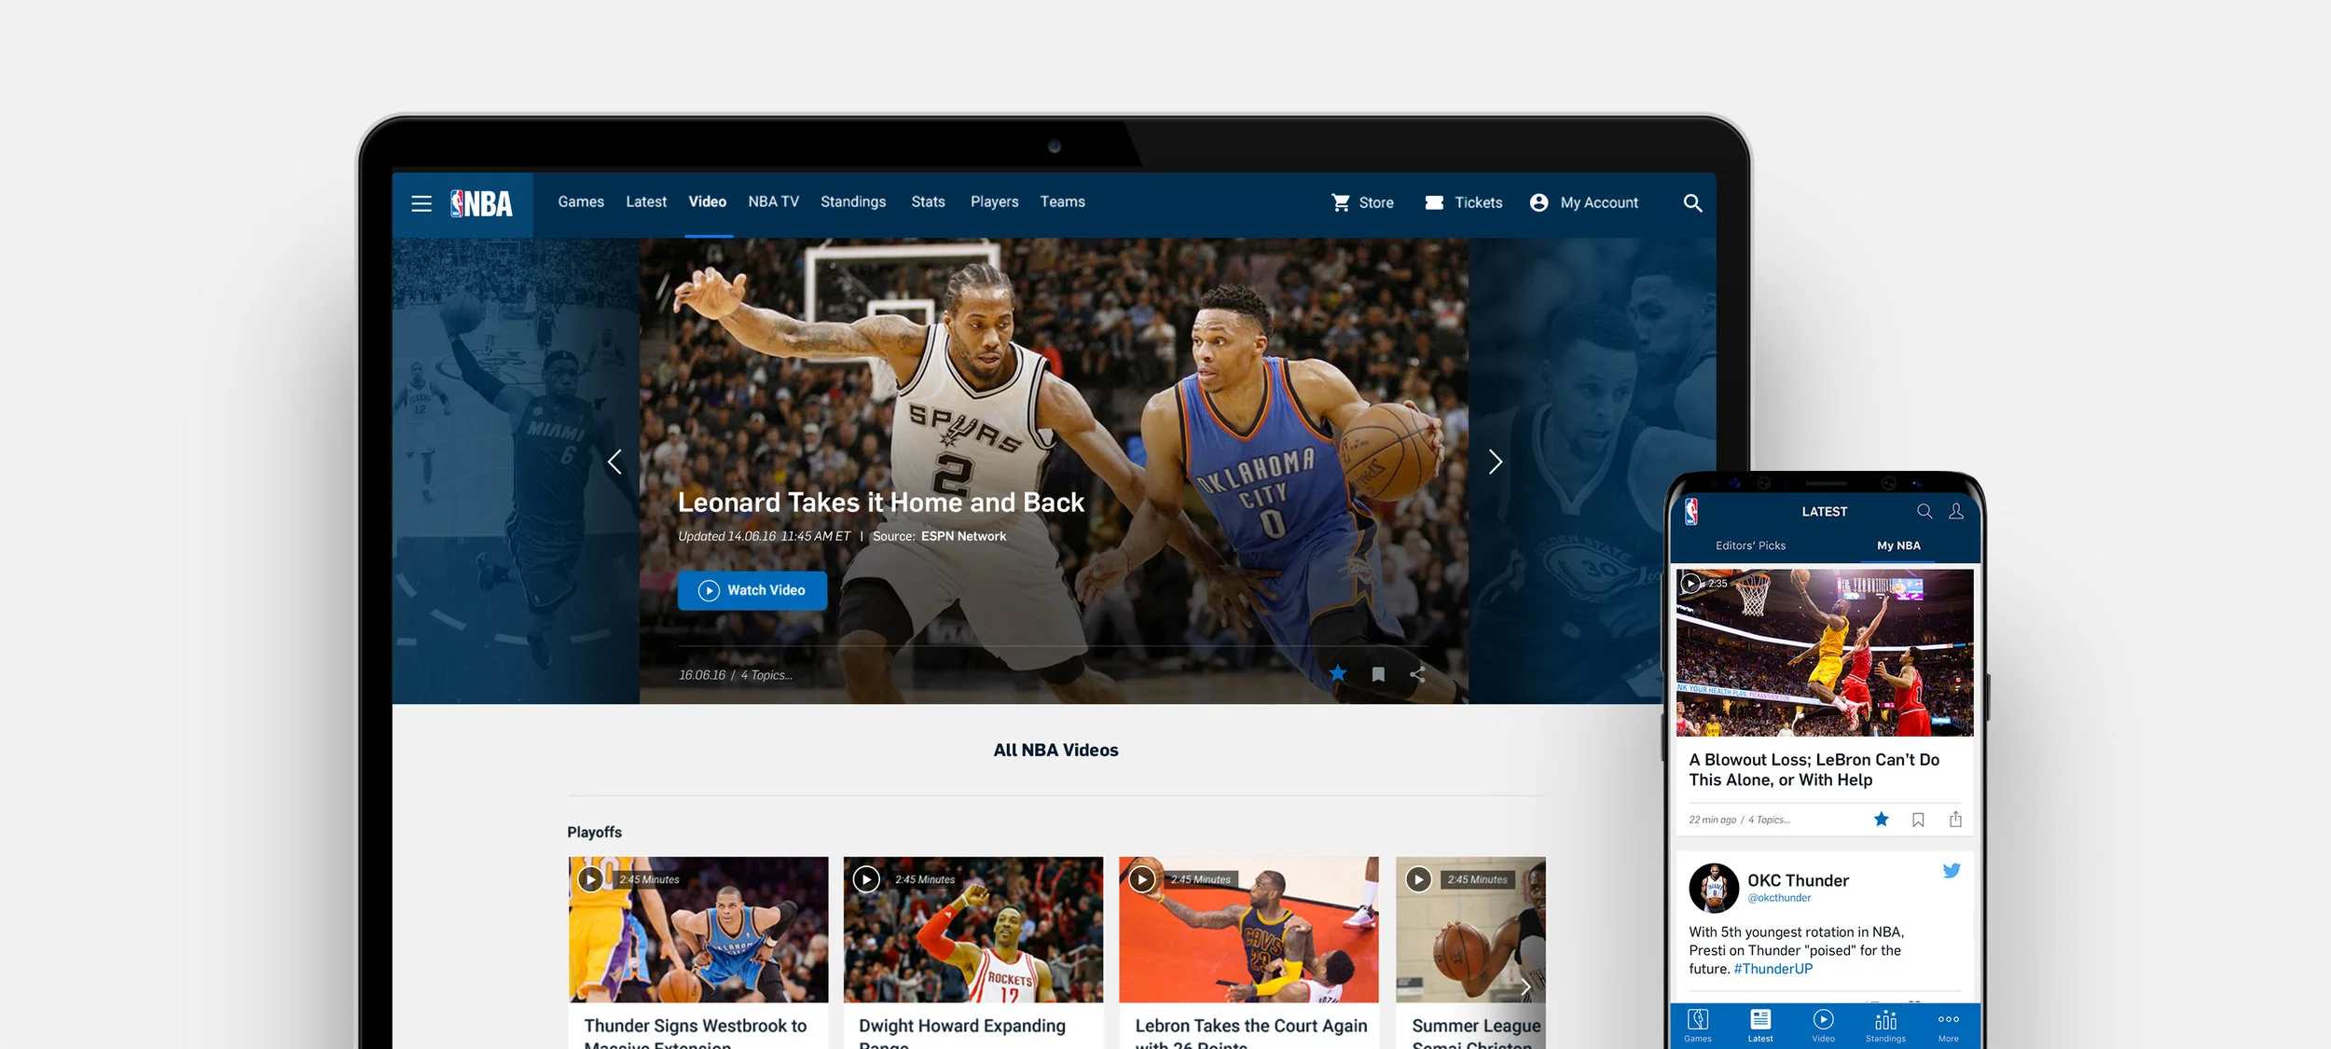Screen dimensions: 2331x1049
Task: Open 4 Topics link under hero video
Action: 766,675
